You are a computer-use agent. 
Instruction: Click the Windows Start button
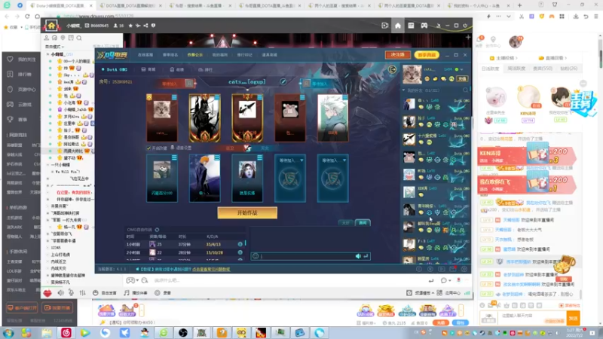(x=8, y=332)
